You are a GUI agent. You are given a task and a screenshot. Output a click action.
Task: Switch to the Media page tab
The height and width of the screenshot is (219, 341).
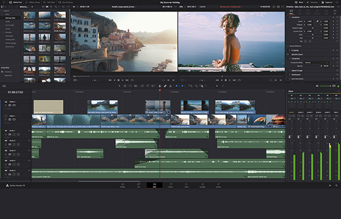coord(123,186)
